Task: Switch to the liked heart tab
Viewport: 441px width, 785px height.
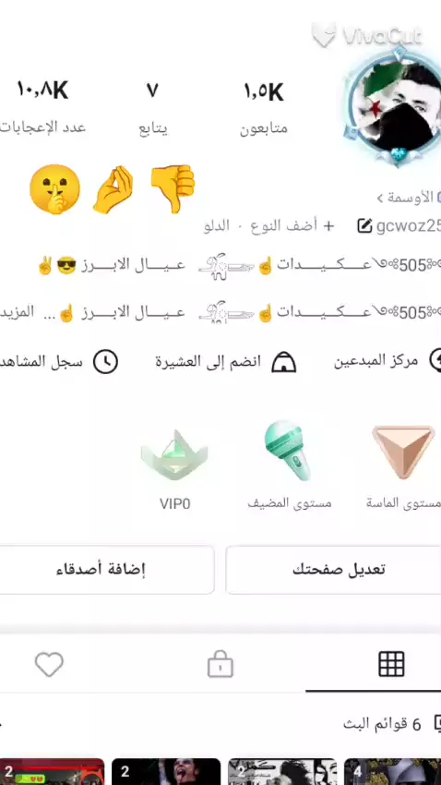Action: tap(49, 664)
